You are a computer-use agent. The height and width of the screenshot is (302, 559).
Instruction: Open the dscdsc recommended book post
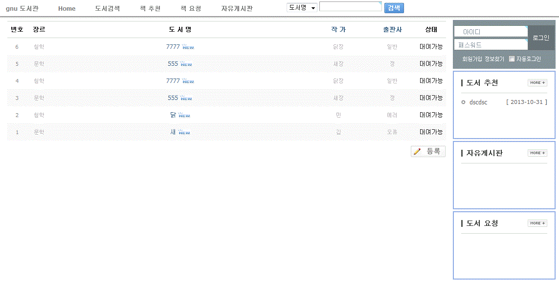(478, 102)
